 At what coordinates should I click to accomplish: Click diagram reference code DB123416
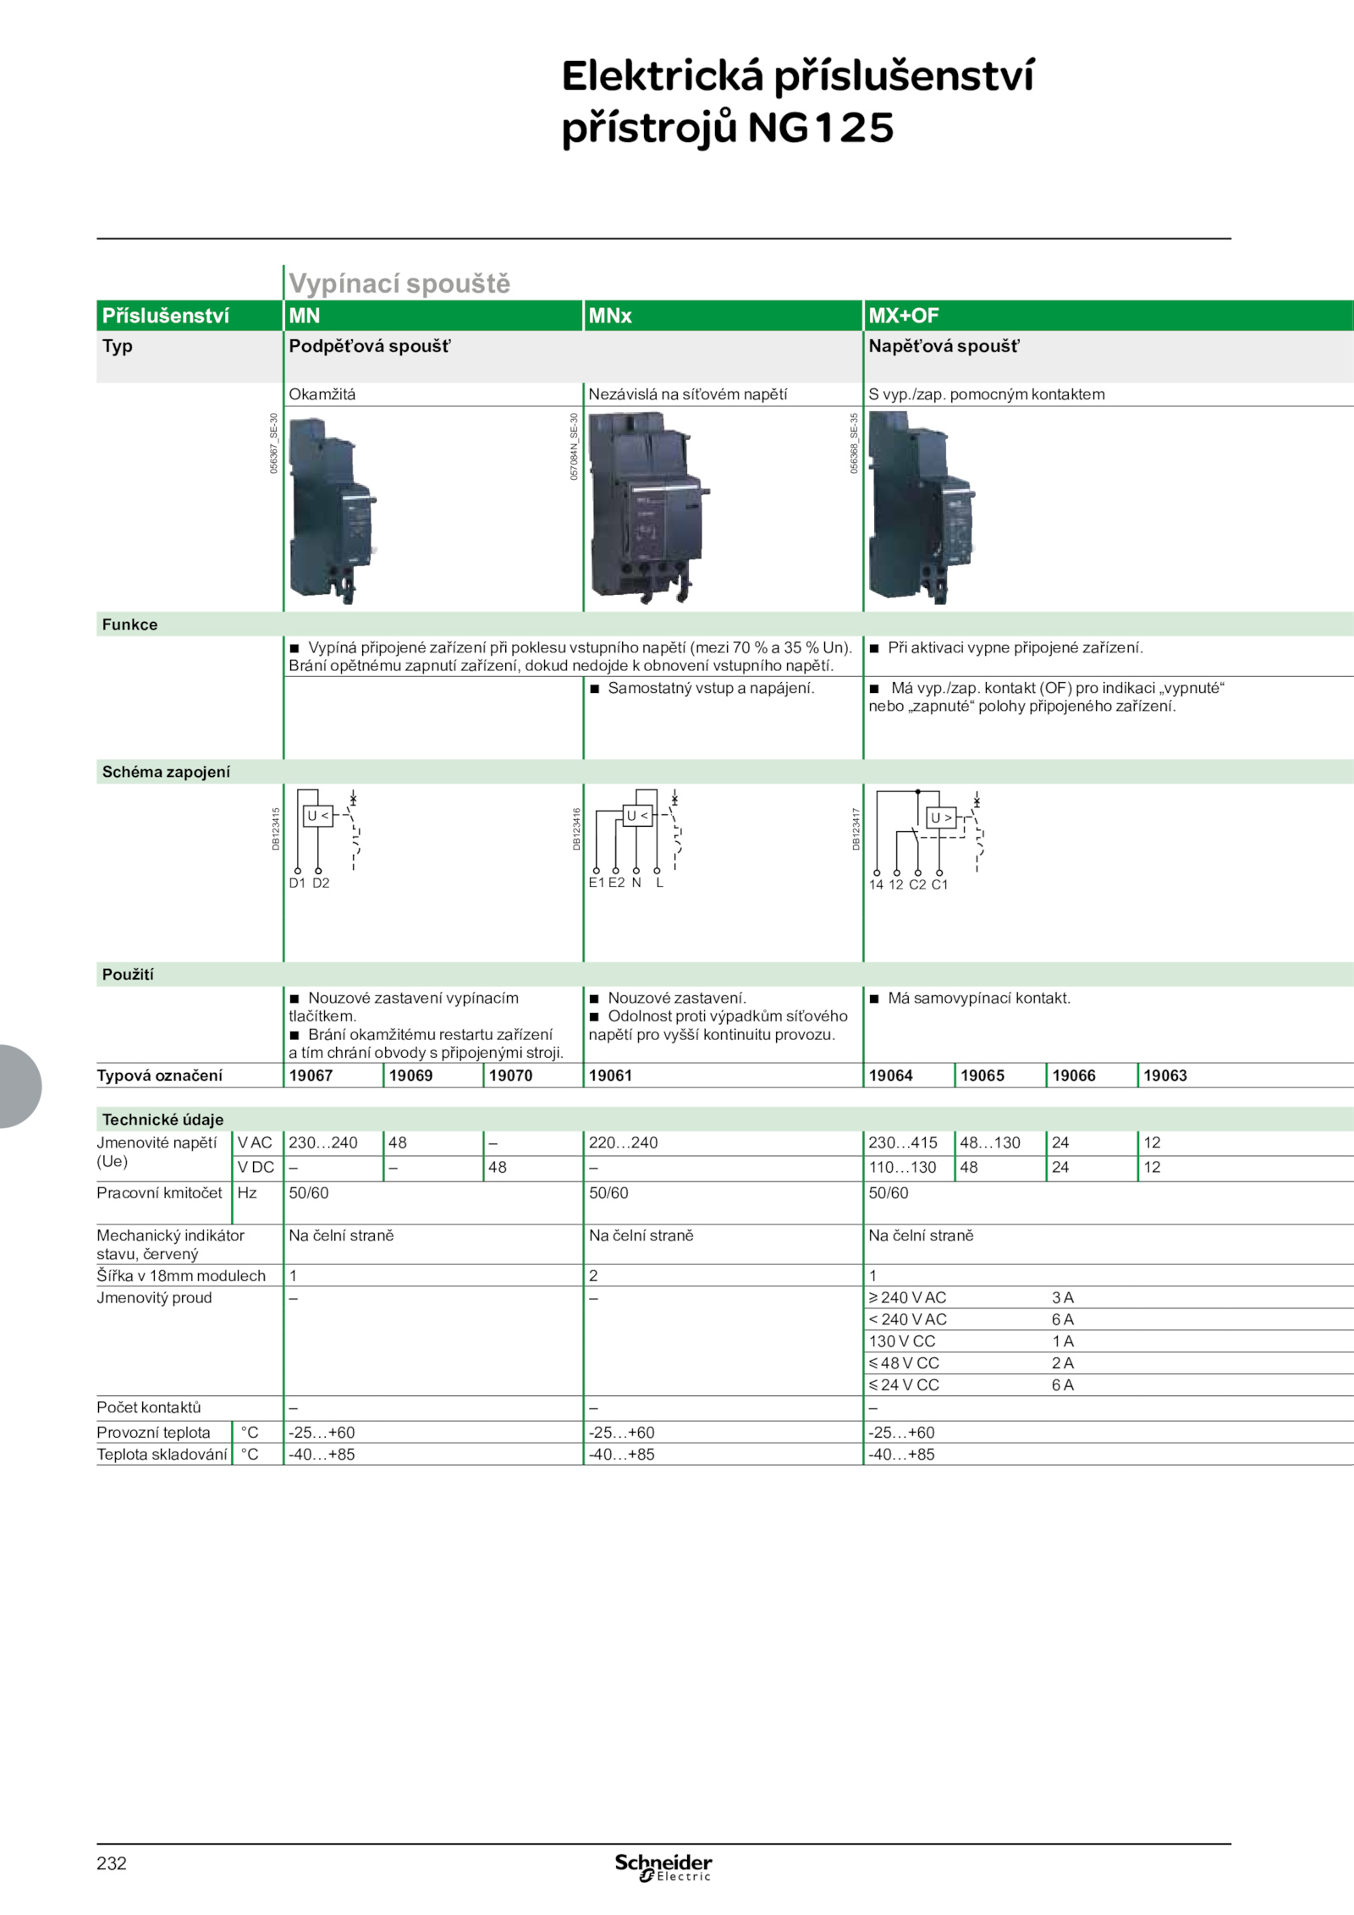576,828
